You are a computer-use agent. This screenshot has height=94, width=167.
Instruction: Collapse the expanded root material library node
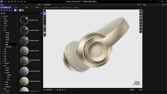coord(1,16)
